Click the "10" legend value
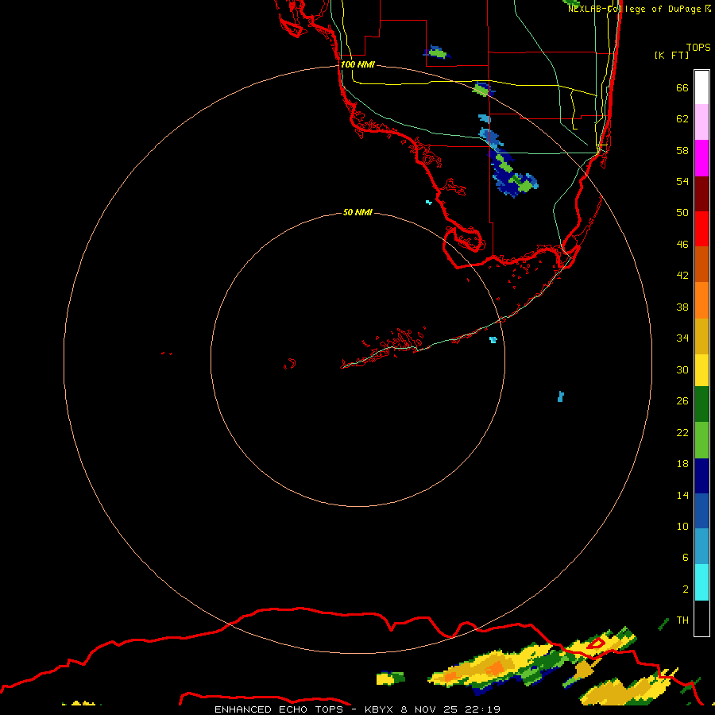This screenshot has width=715, height=715. pyautogui.click(x=682, y=526)
